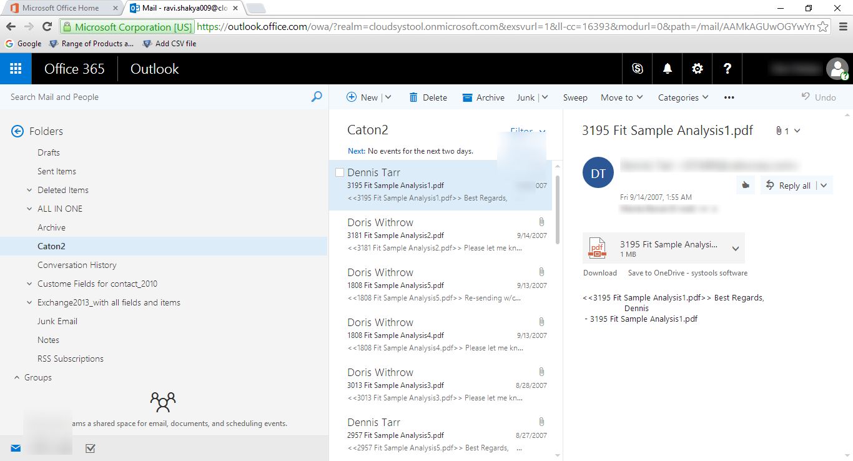Click the PDF attachment file icon
Screen dimensions: 853x461
(598, 248)
